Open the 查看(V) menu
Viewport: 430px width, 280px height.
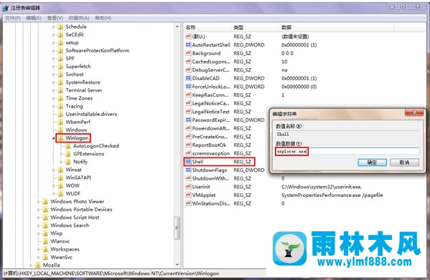point(55,18)
